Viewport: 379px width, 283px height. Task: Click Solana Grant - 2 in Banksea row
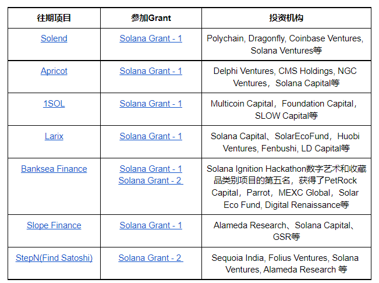(151, 181)
